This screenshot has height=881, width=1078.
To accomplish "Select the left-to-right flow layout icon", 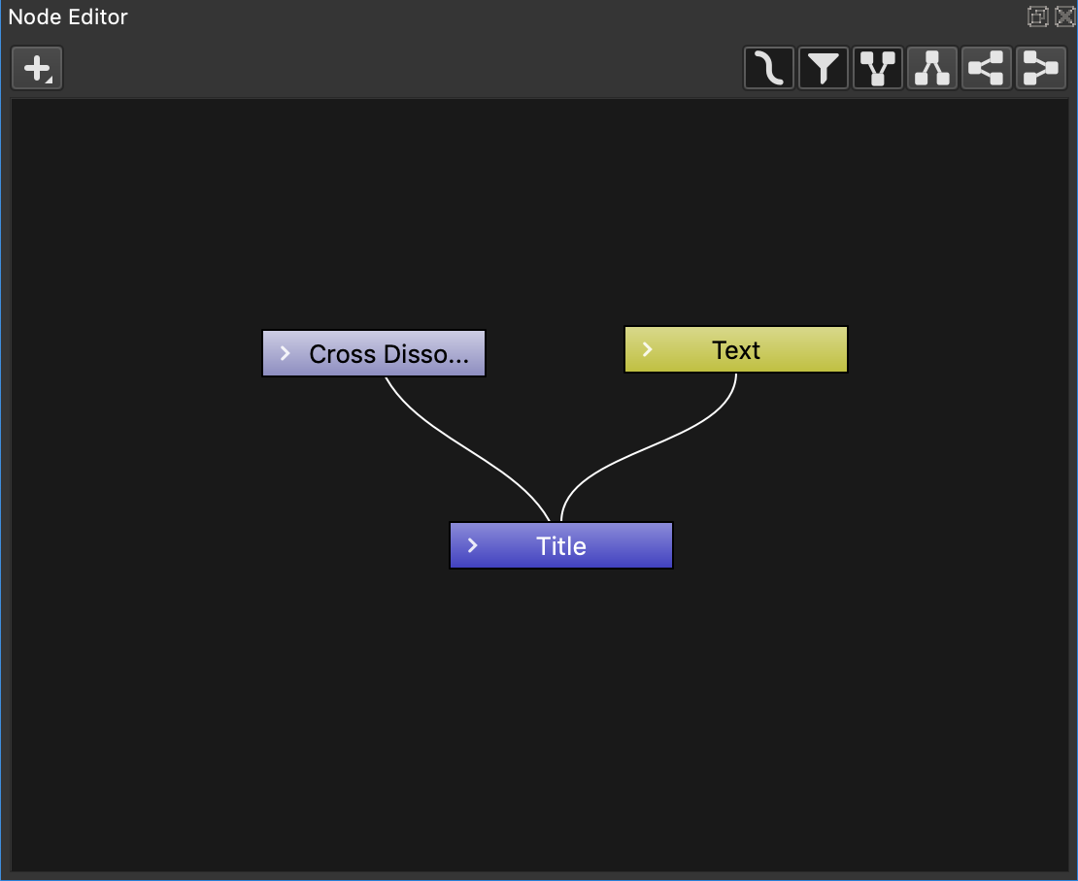I will click(1040, 68).
